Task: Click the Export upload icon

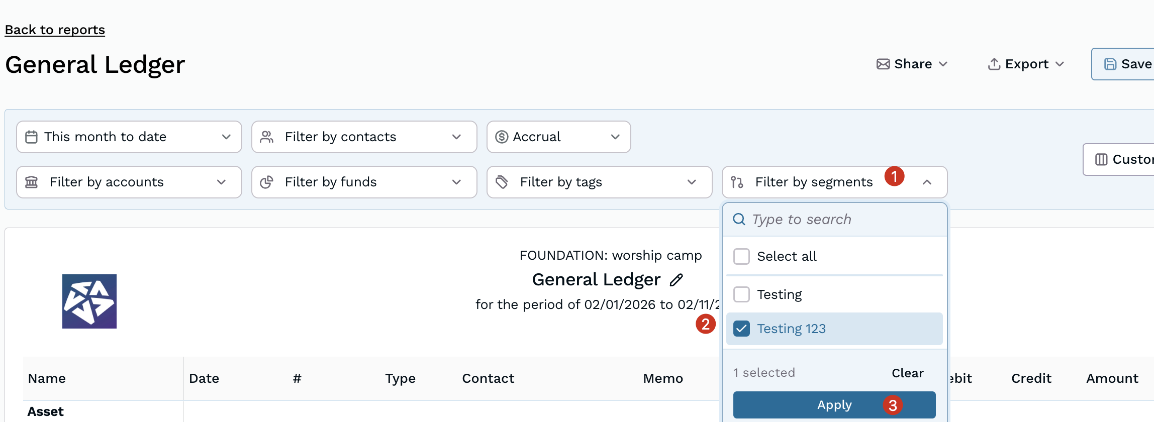Action: click(994, 64)
